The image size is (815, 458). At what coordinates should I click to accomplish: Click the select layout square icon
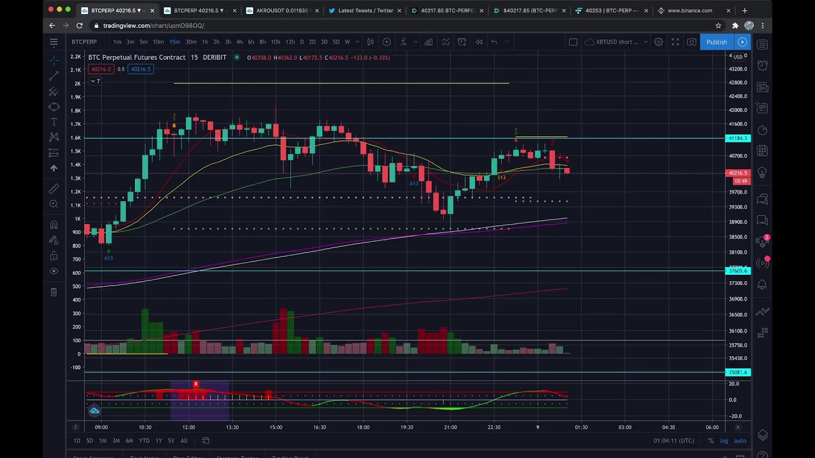click(573, 42)
